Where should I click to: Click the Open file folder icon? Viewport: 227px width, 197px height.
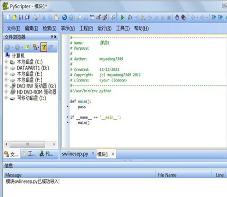[14, 17]
